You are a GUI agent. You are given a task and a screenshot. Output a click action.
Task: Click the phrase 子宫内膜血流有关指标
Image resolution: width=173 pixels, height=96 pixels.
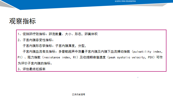pyautogui.click(x=39, y=52)
